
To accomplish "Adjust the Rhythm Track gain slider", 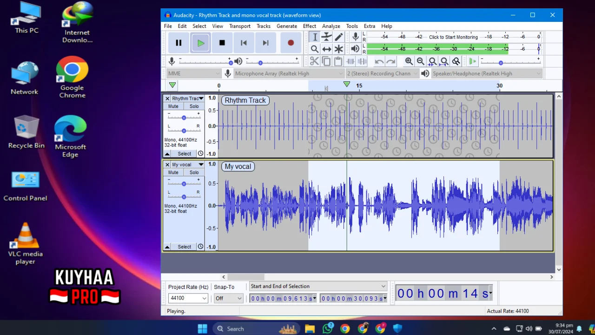I will (184, 118).
